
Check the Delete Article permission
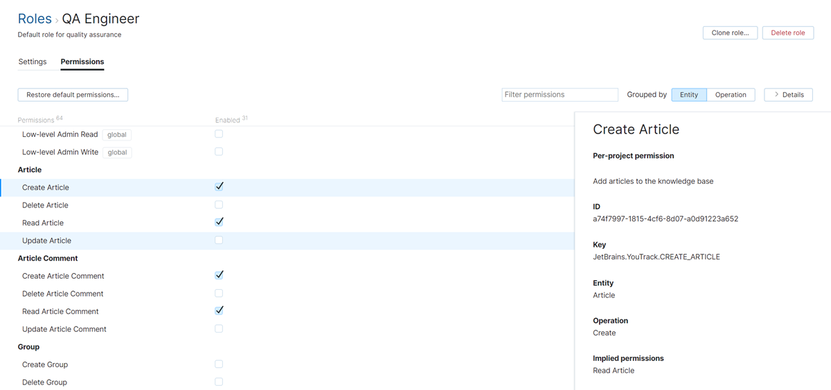click(x=219, y=205)
